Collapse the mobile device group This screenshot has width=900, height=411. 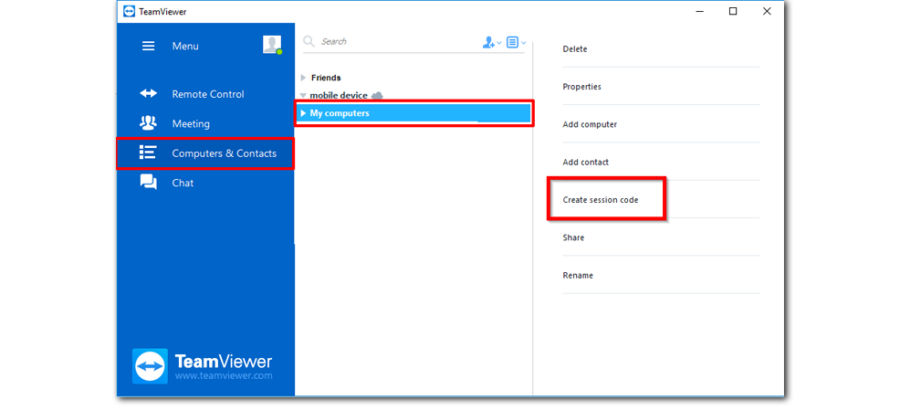303,95
